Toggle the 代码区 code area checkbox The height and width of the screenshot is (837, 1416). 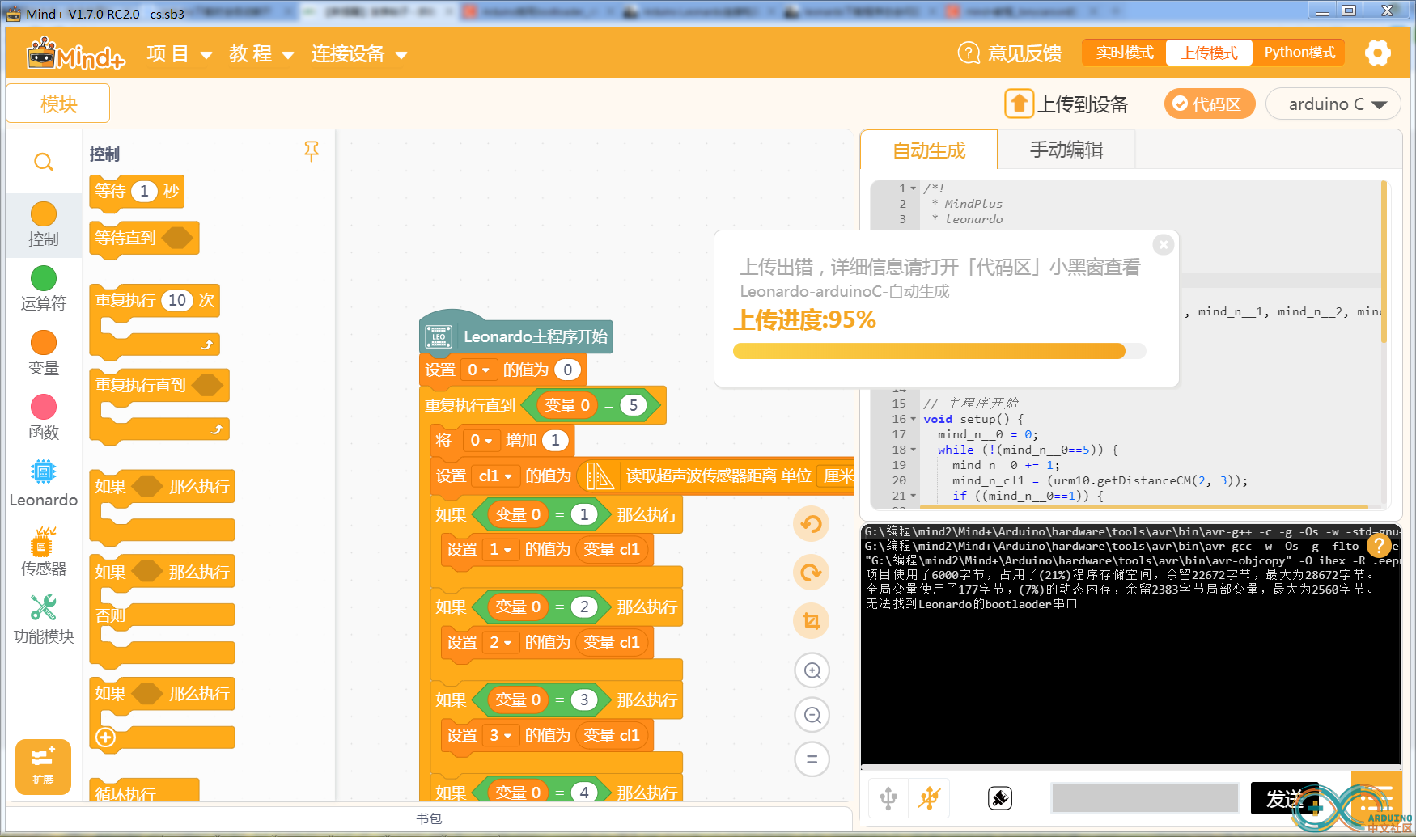(x=1209, y=104)
